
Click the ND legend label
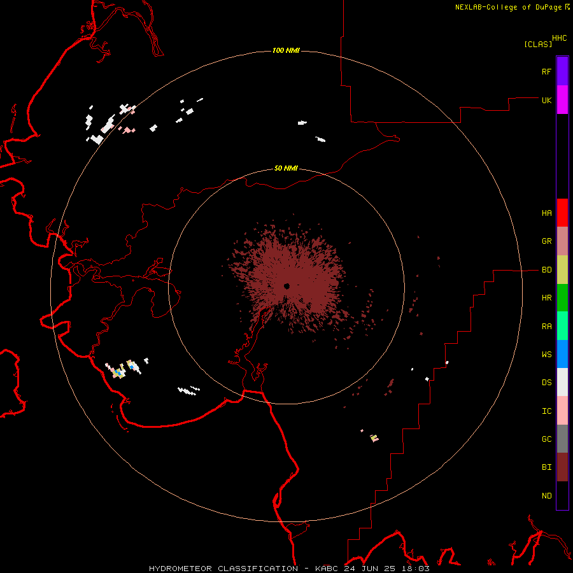pyautogui.click(x=546, y=495)
